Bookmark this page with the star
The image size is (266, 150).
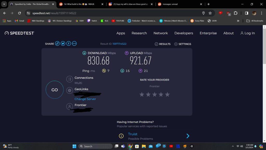click(x=210, y=13)
